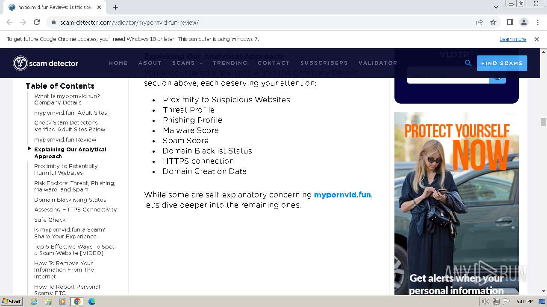This screenshot has height=307, width=547.
Task: Launch Internet Explorer from taskbar
Action: click(34, 301)
